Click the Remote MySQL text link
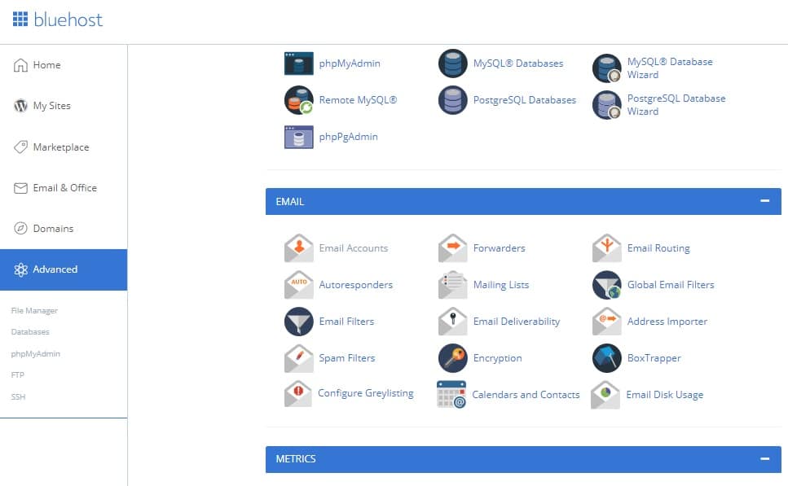788x486 pixels. pos(358,100)
